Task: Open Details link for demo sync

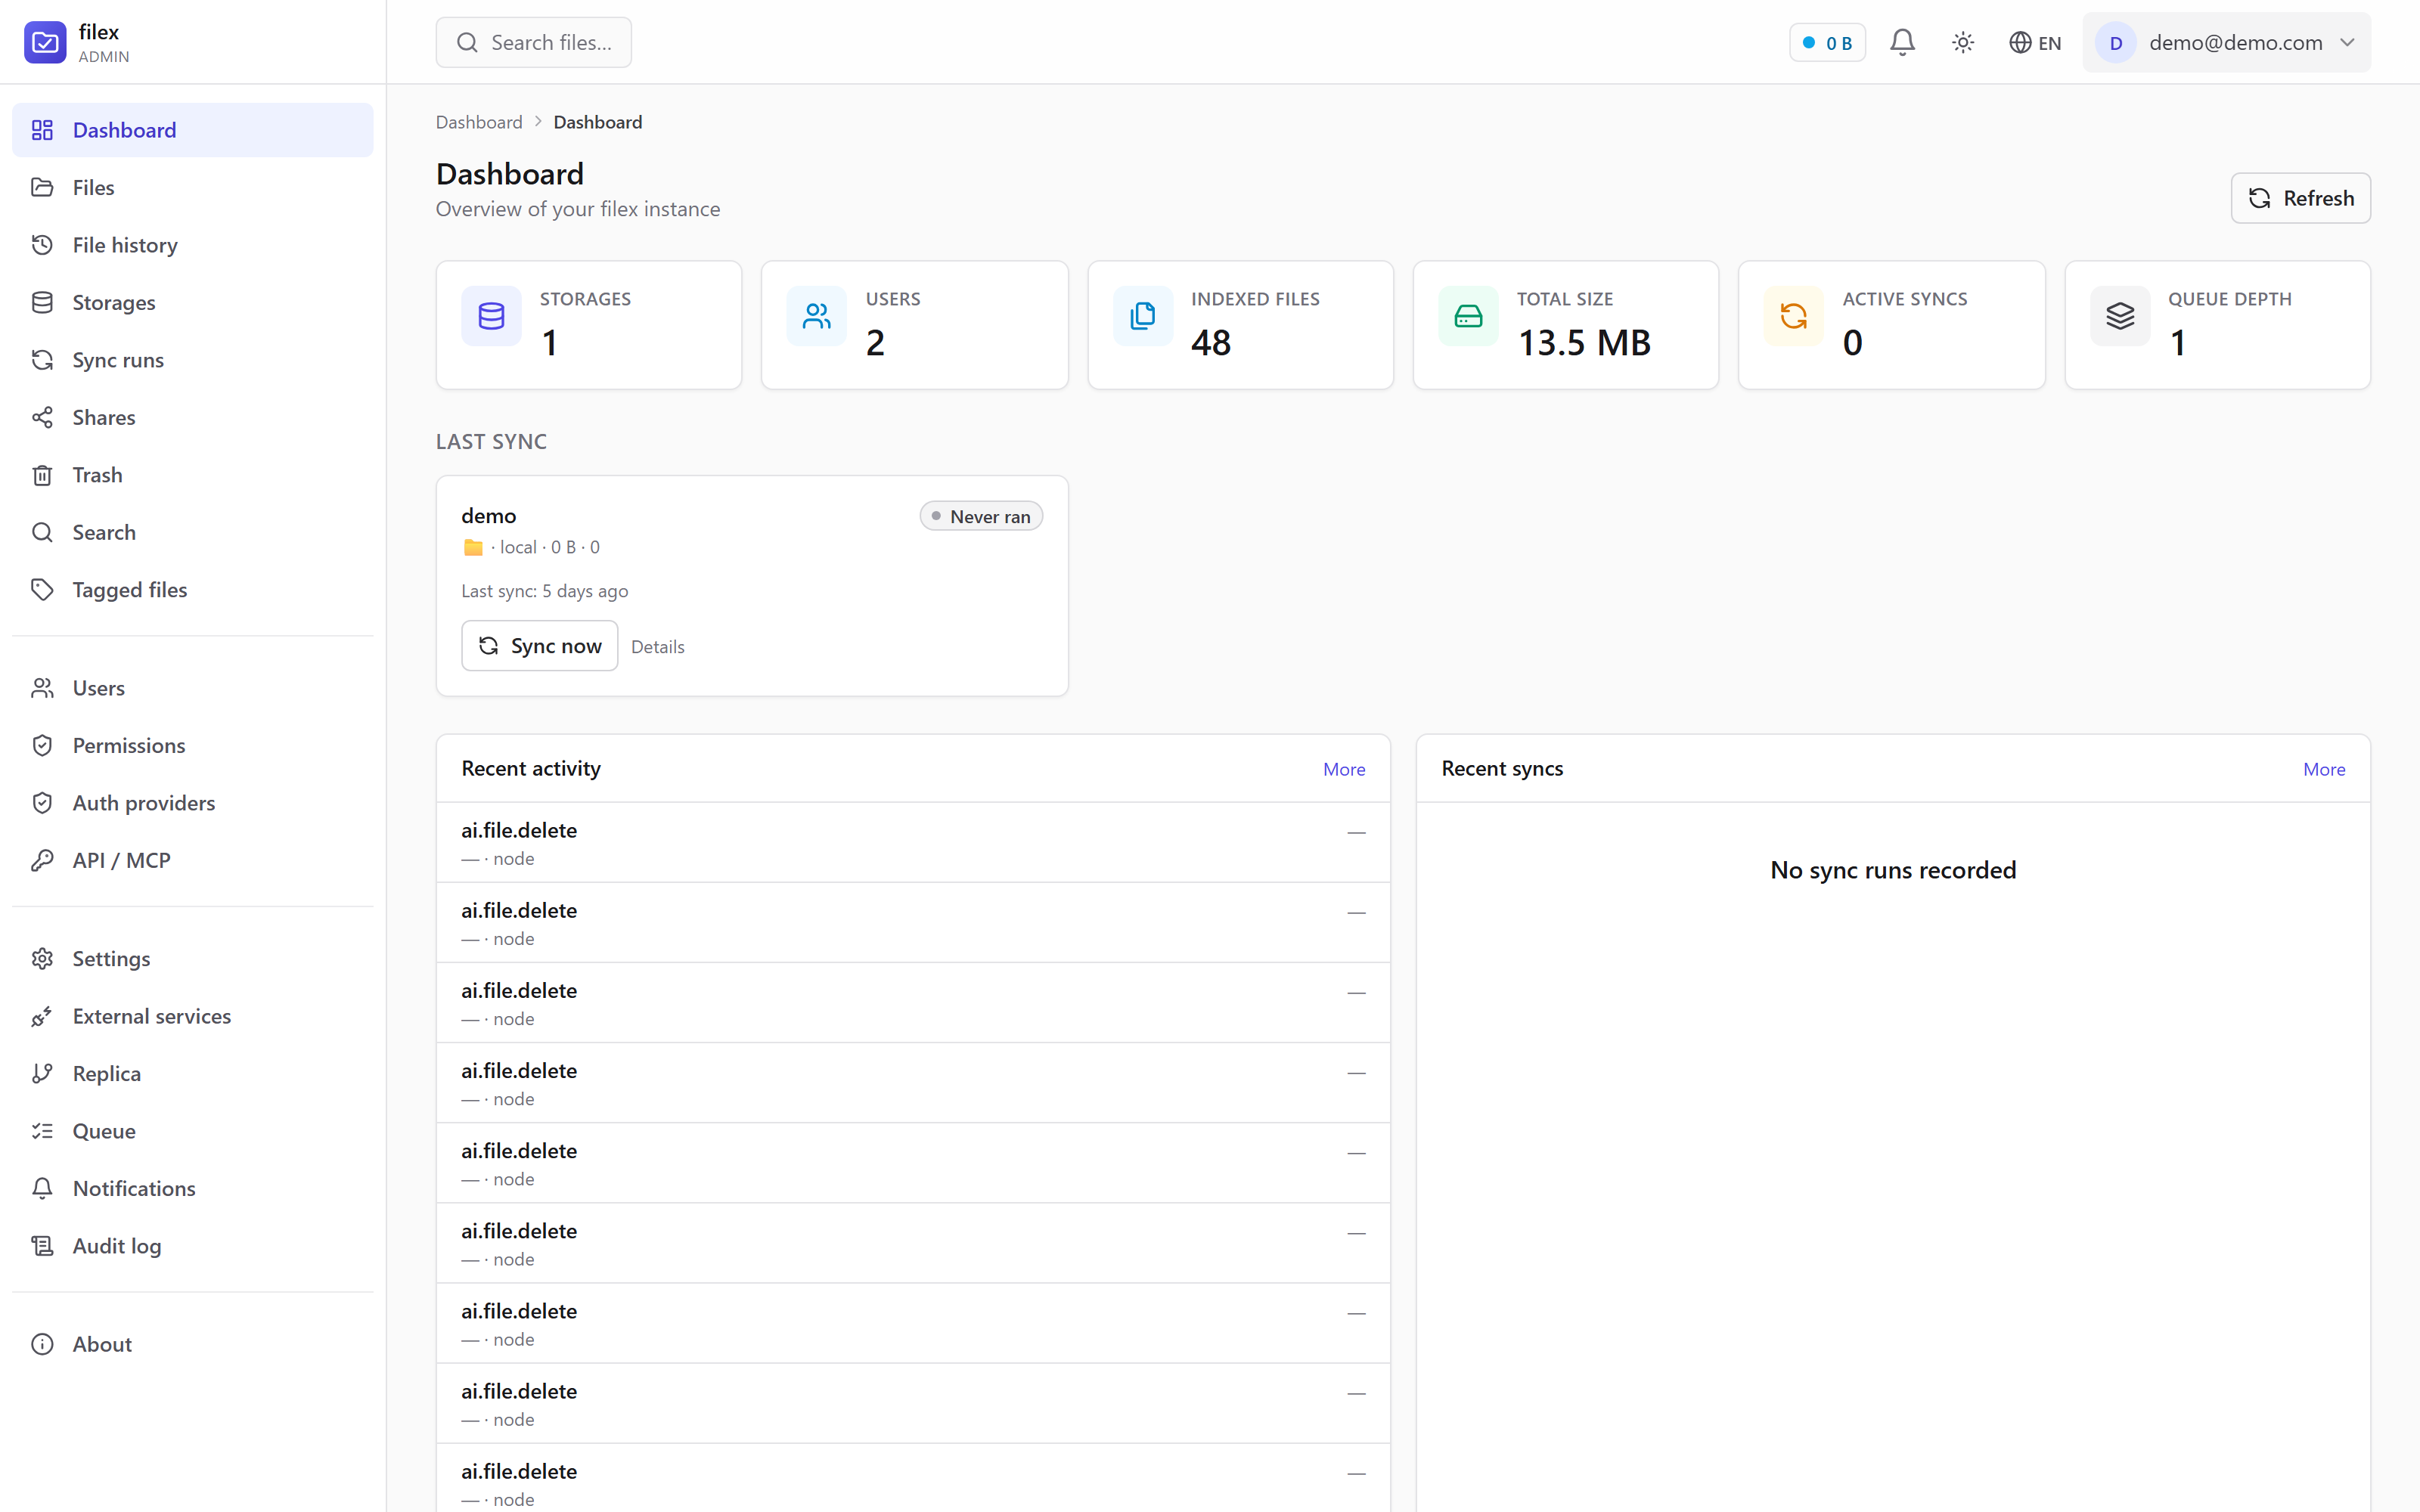Action: point(658,647)
